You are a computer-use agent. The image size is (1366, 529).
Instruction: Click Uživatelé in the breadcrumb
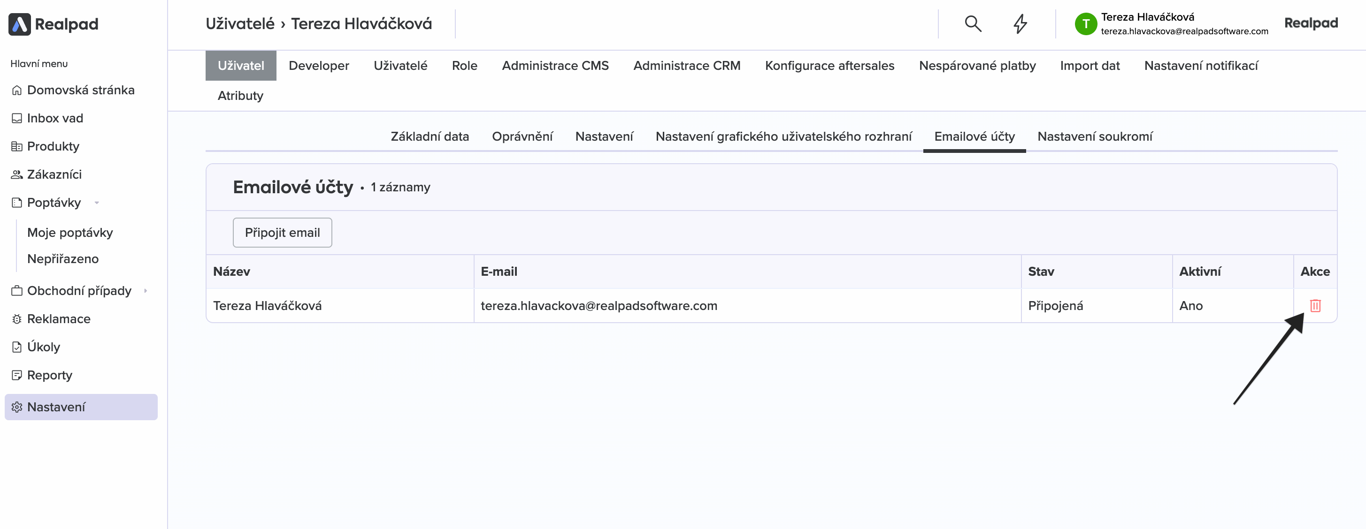click(x=240, y=24)
